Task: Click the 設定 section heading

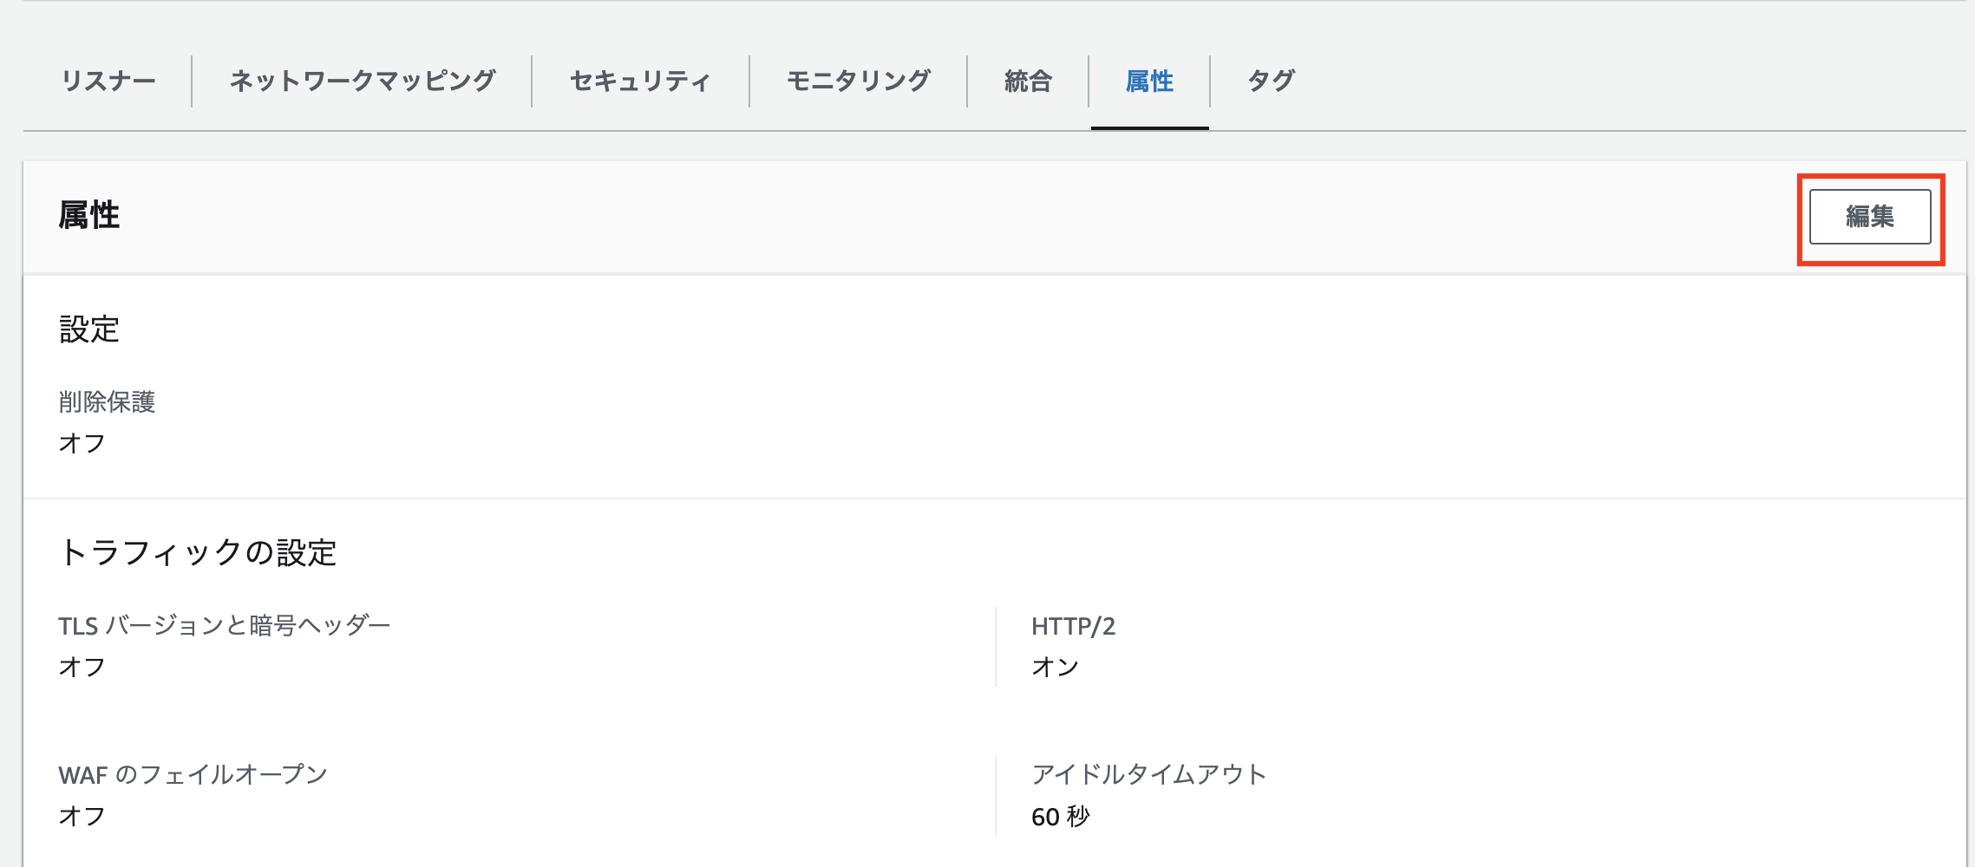Action: tap(89, 329)
